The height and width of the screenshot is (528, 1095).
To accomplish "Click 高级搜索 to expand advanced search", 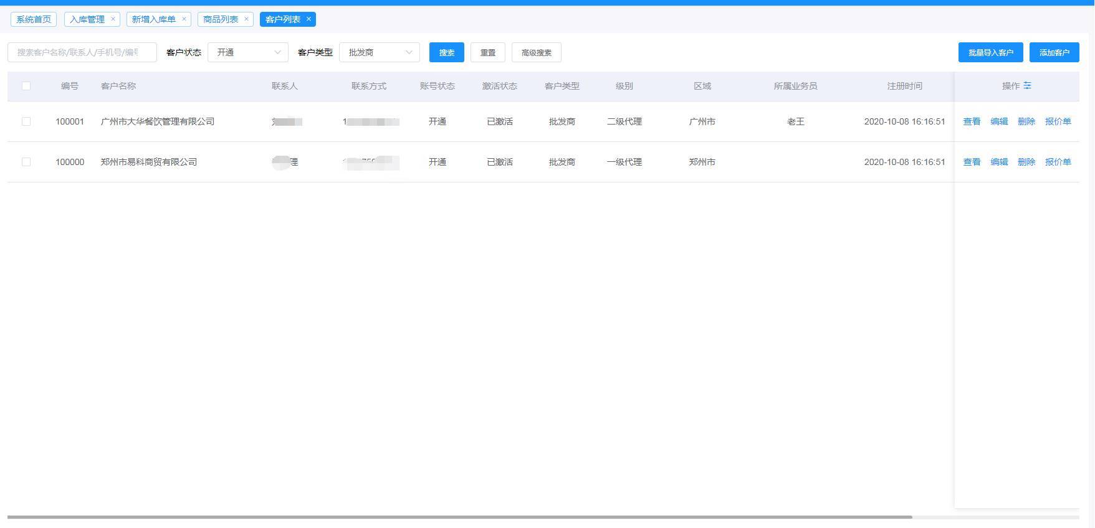I will click(536, 53).
